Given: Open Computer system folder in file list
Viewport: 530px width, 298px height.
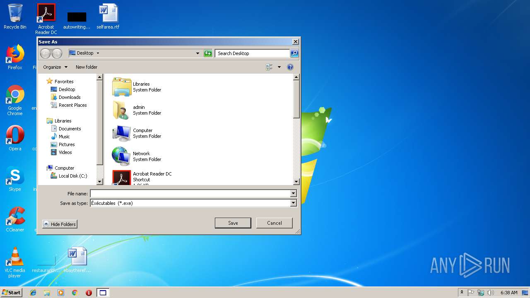Looking at the screenshot, I should [x=137, y=133].
